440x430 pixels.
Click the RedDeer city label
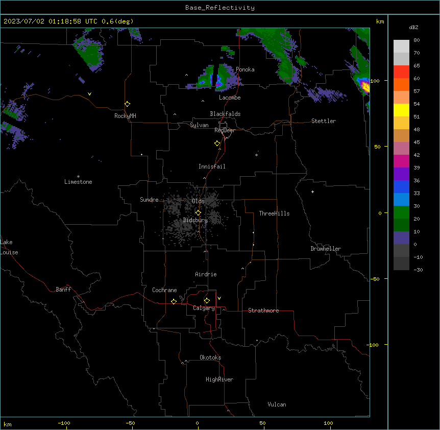click(x=225, y=130)
